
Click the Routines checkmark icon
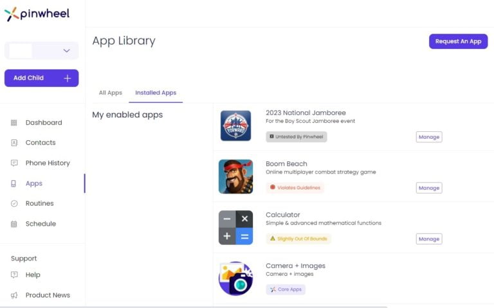(14, 204)
